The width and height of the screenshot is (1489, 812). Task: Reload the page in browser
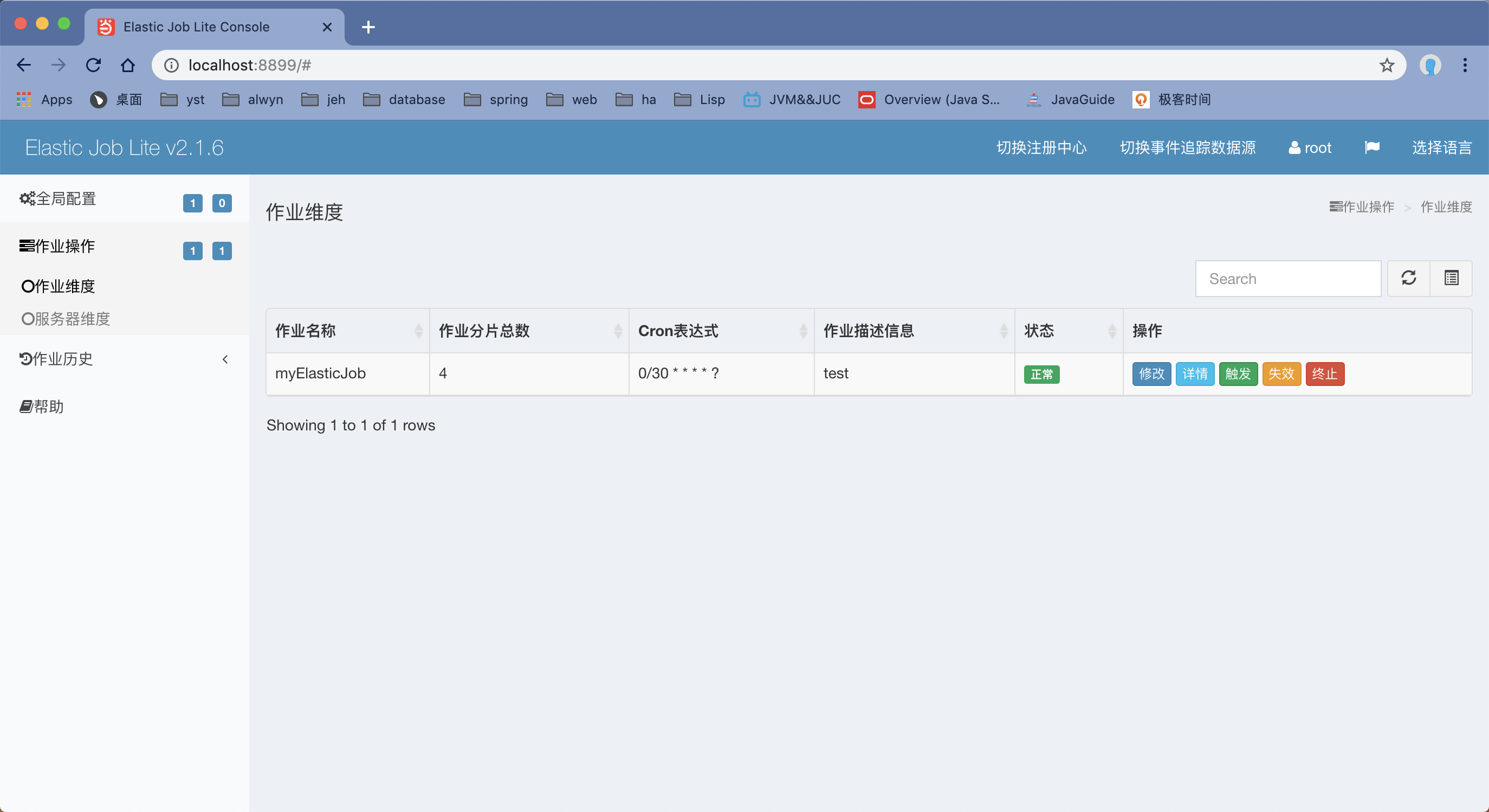point(93,66)
